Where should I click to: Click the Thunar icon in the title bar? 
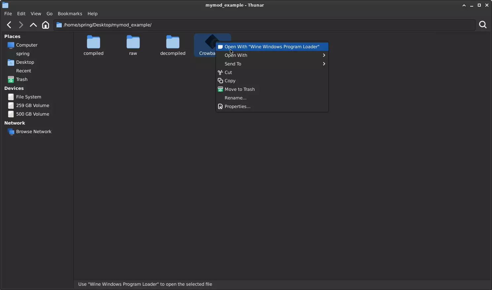click(x=5, y=5)
